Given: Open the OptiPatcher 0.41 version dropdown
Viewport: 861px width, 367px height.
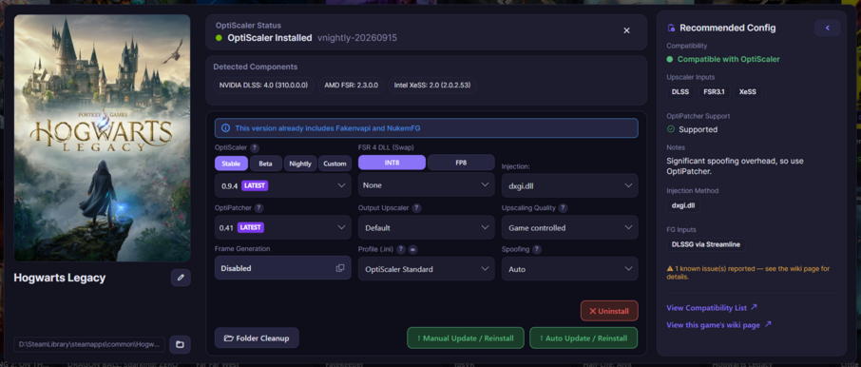Looking at the screenshot, I should click(x=283, y=227).
